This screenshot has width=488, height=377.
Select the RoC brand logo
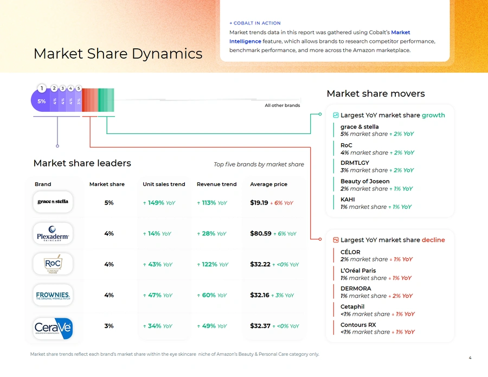point(53,264)
